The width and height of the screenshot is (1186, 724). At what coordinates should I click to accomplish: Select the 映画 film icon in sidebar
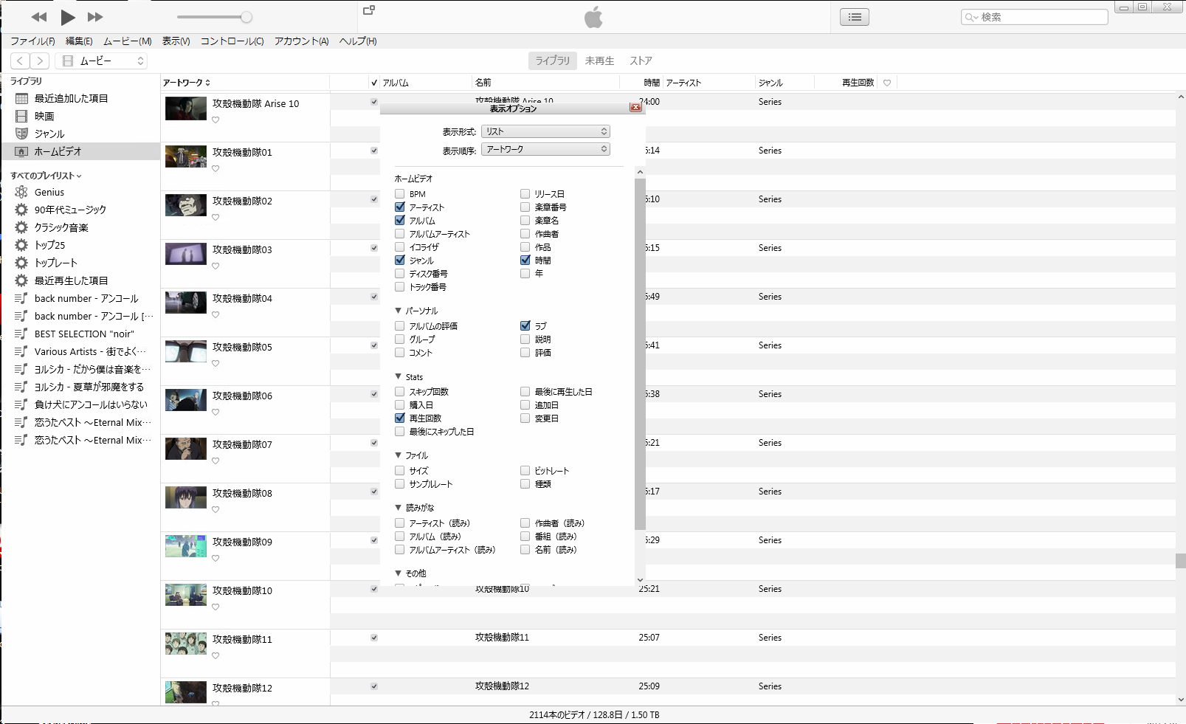(21, 116)
